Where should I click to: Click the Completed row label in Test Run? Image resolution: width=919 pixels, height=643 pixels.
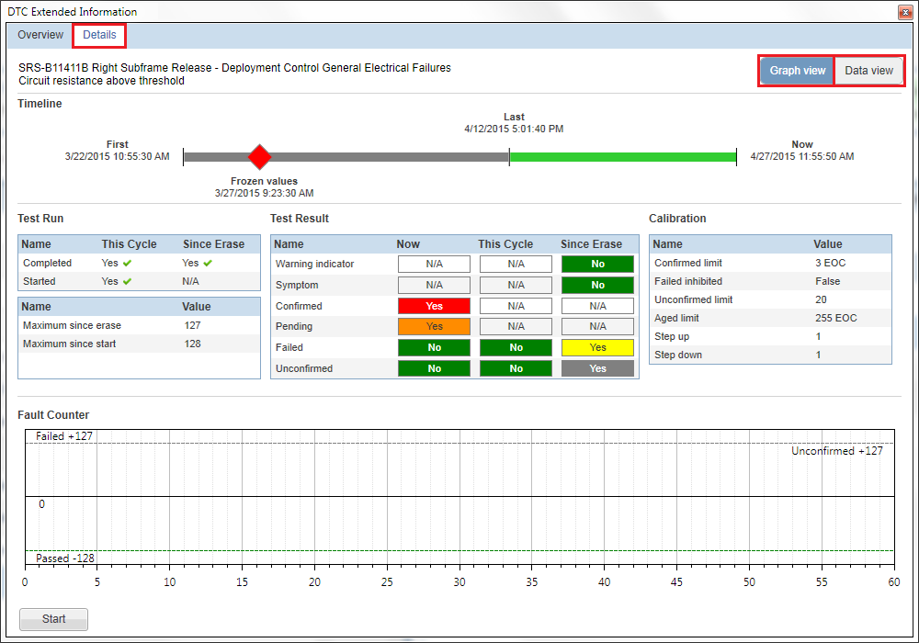click(x=47, y=263)
